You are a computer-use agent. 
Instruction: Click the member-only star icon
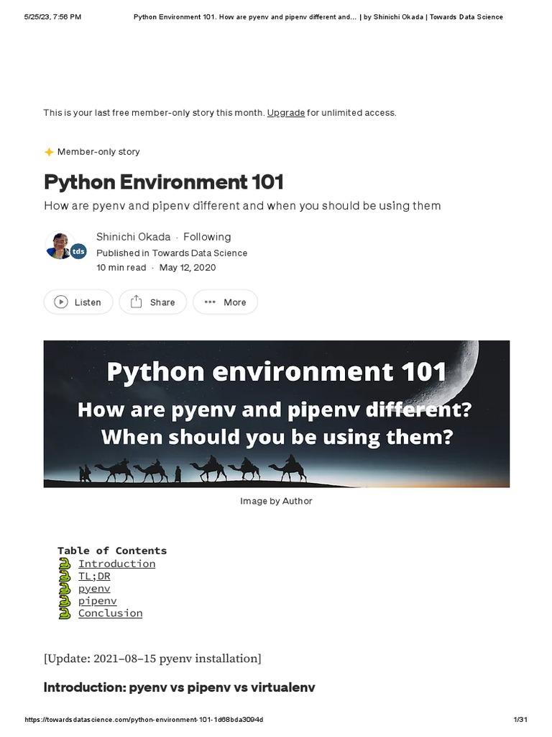(49, 152)
